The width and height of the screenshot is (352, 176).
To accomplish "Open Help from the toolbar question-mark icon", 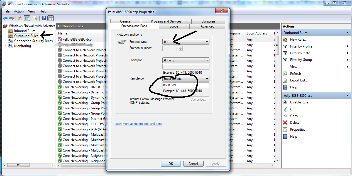I will pos(44,18).
